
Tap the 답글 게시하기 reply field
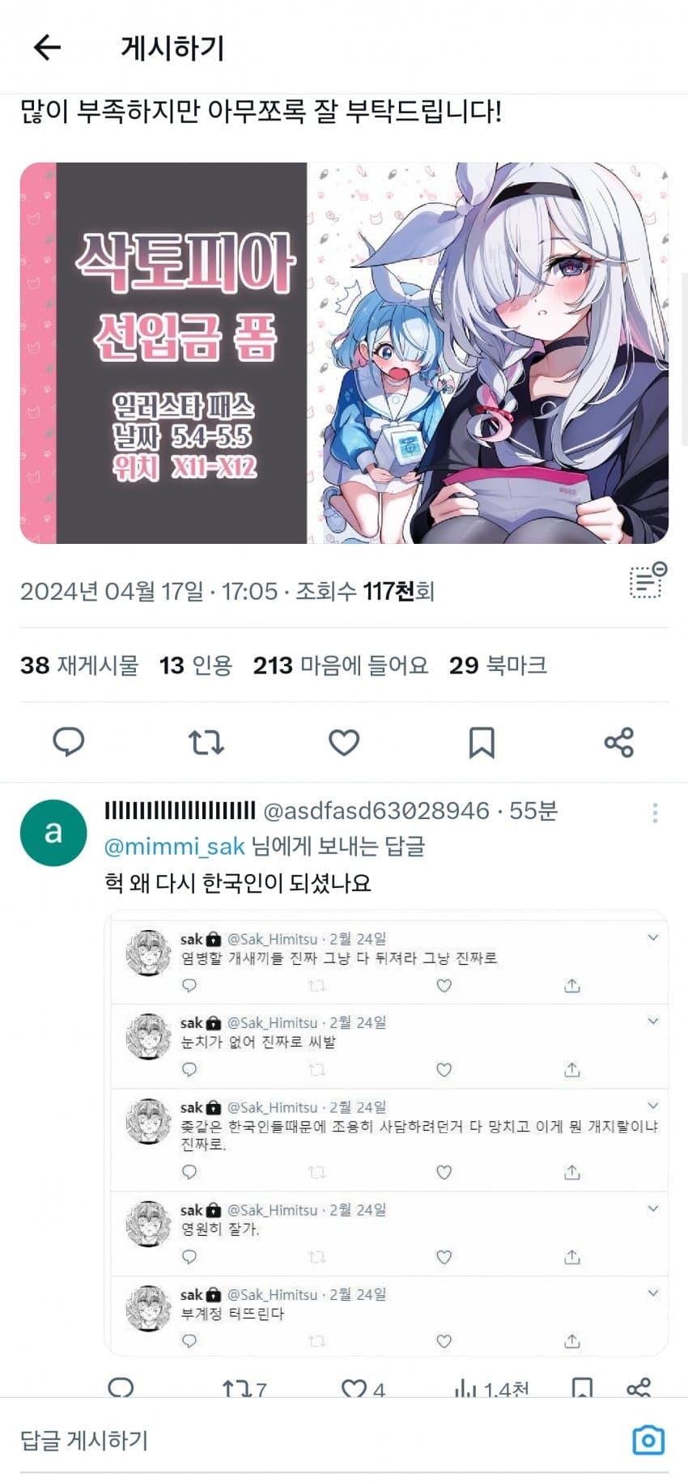coord(316,1440)
